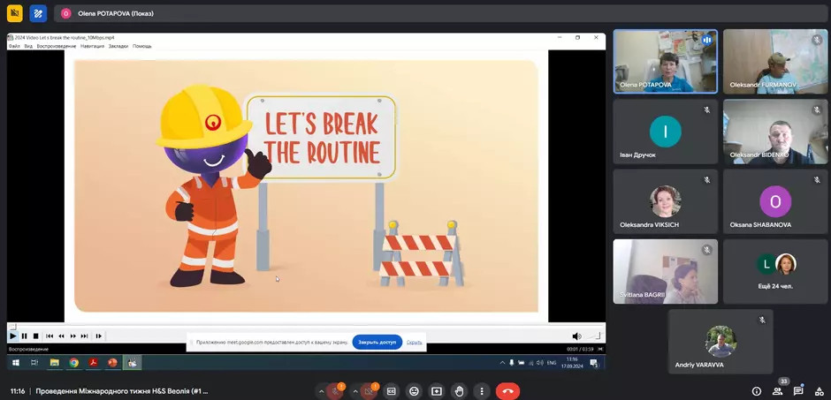831x400 pixels.
Task: Select Svitlana BAGRII's video tile
Action: (666, 271)
